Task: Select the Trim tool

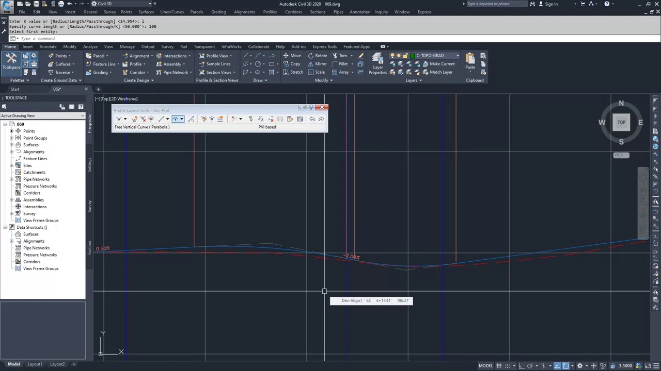Action: tap(340, 56)
